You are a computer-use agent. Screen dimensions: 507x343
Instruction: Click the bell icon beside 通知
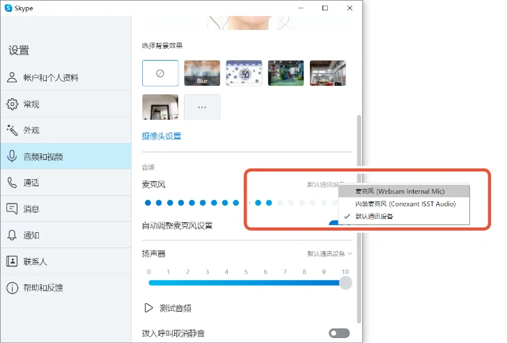tap(12, 235)
